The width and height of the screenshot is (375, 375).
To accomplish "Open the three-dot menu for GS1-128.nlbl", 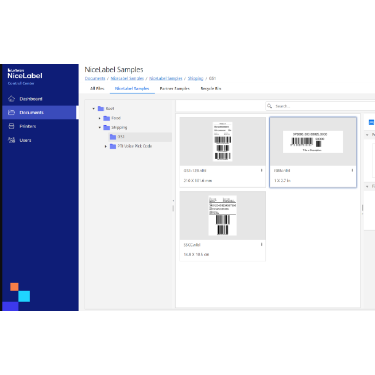I will pos(261,170).
